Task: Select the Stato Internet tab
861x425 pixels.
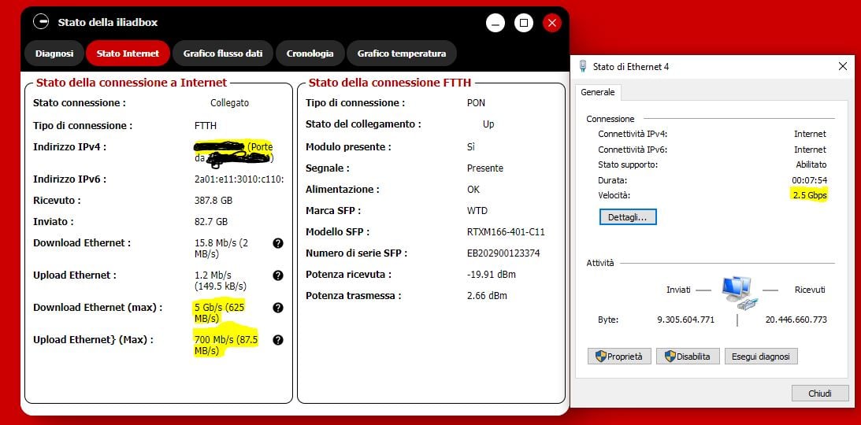Action: click(128, 54)
